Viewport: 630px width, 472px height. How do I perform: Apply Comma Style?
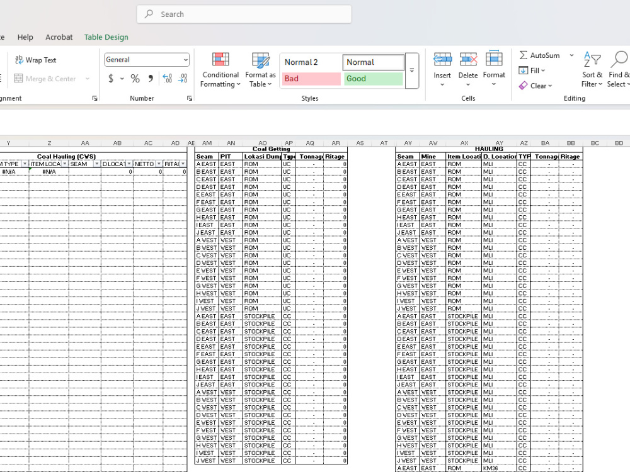(151, 78)
